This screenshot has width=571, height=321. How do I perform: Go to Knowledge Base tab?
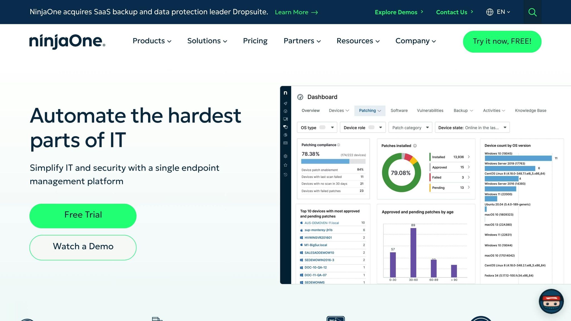click(x=531, y=111)
